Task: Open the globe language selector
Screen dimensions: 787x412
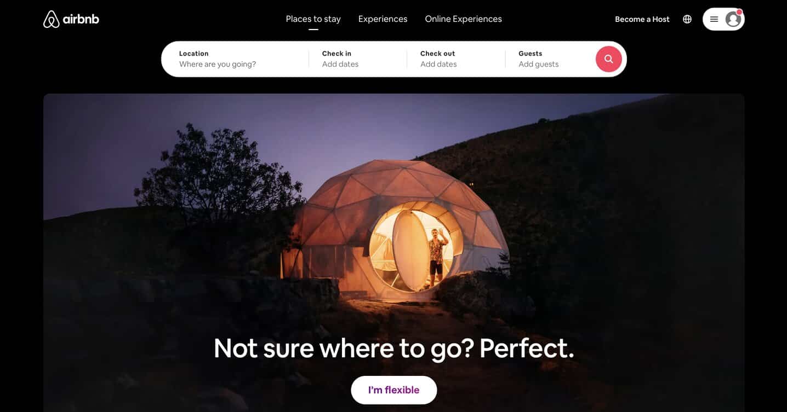Action: pos(687,19)
